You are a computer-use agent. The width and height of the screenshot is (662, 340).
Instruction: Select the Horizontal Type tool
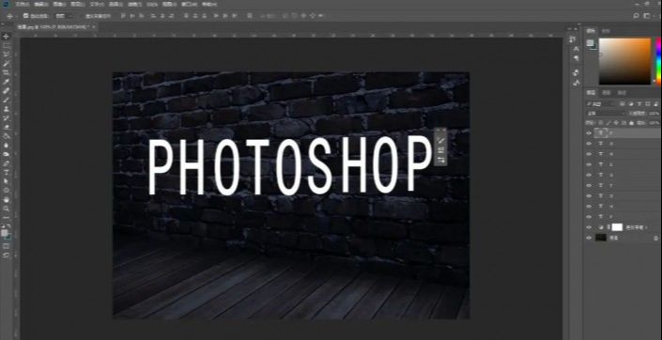tap(6, 172)
